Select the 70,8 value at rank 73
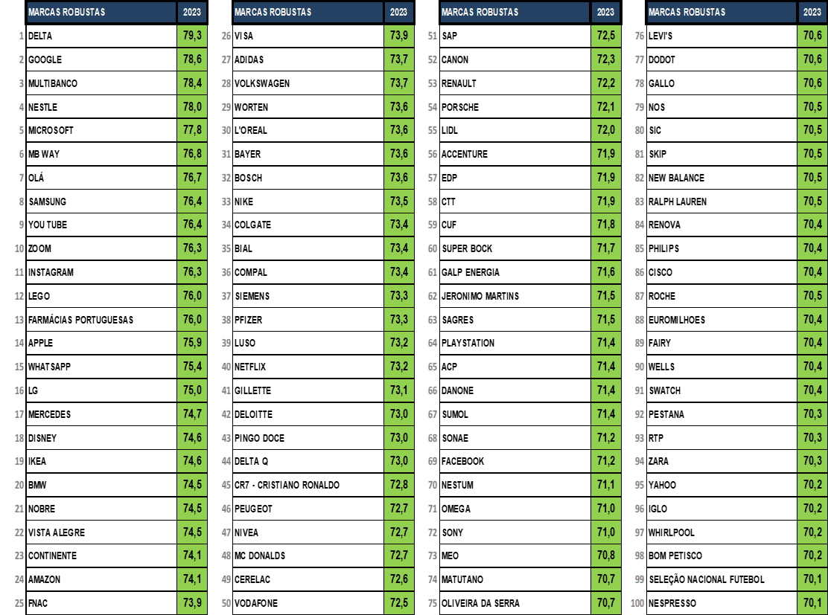Screen dimensions: 828x615 (605, 556)
